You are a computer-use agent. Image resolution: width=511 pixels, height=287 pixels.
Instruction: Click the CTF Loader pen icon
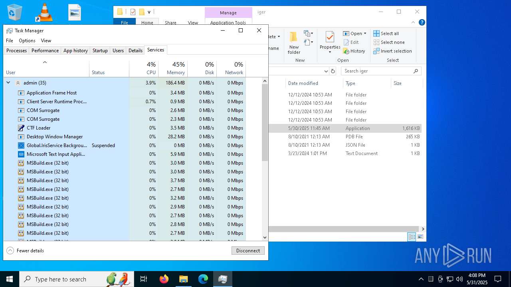pyautogui.click(x=21, y=128)
